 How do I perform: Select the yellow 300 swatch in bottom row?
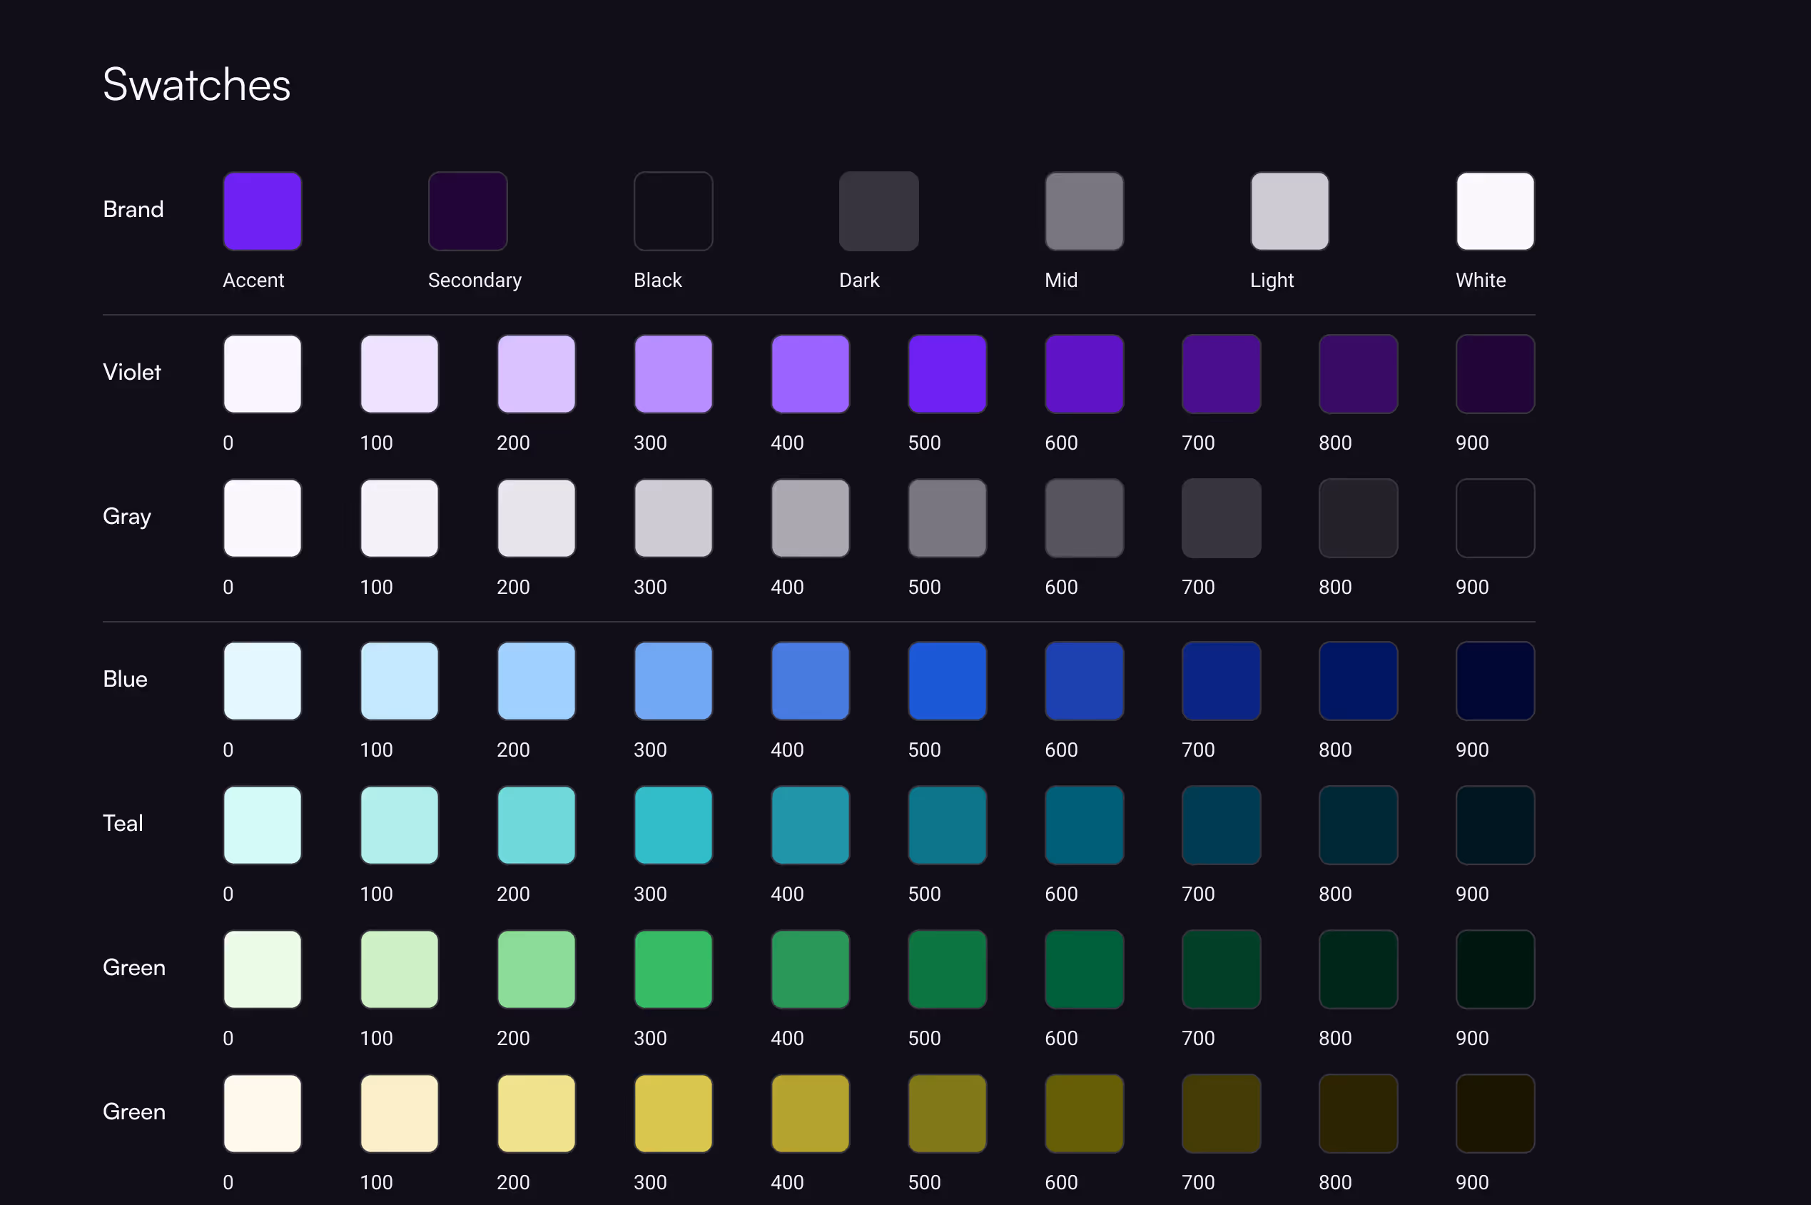pyautogui.click(x=673, y=1114)
